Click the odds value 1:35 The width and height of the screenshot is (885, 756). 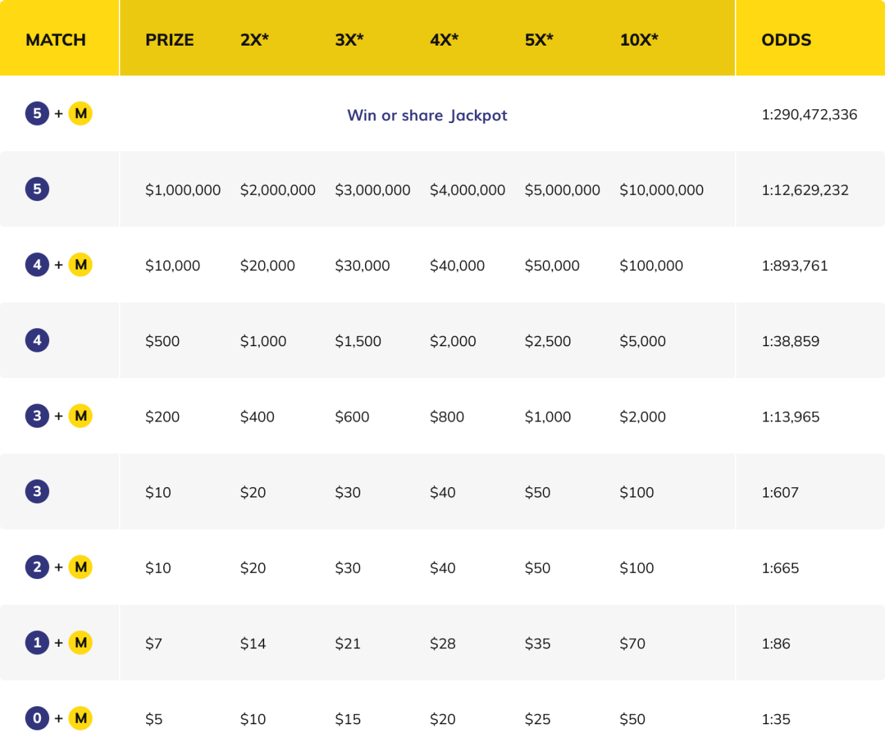point(776,719)
